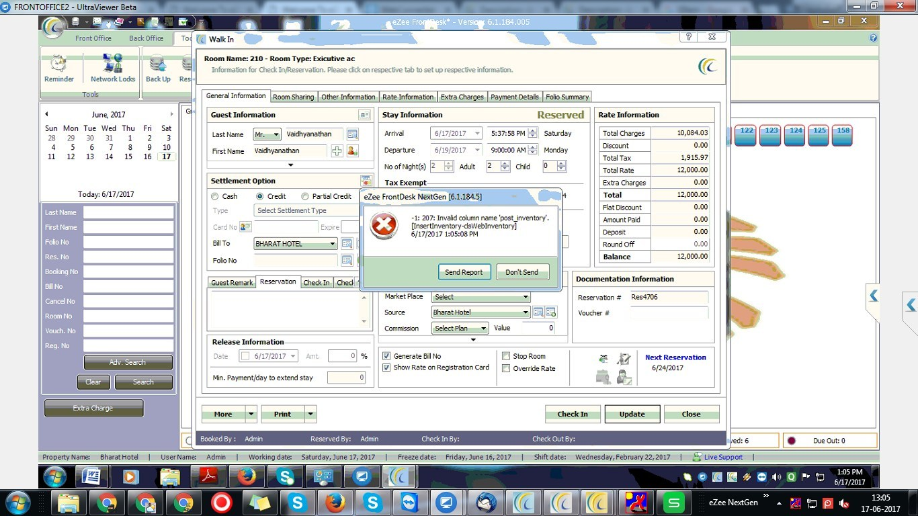Open the Arrival date picker dropdown
The image size is (918, 516).
477,134
